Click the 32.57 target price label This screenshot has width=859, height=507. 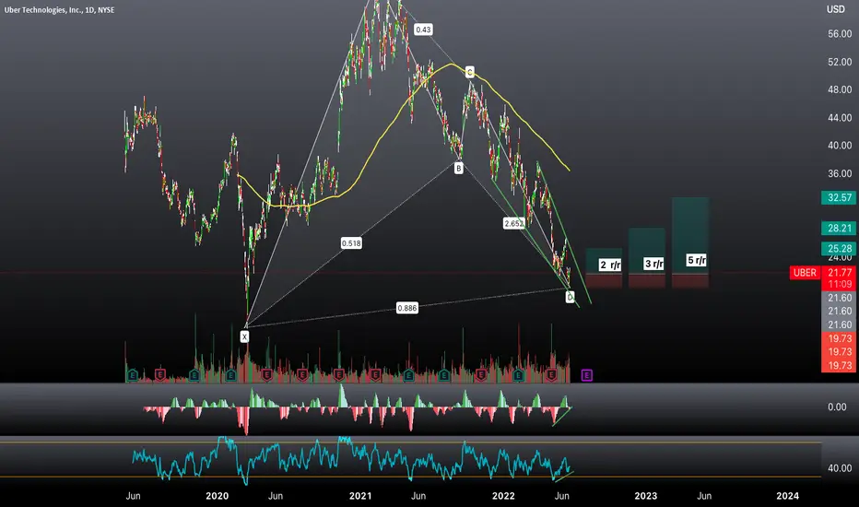click(839, 197)
